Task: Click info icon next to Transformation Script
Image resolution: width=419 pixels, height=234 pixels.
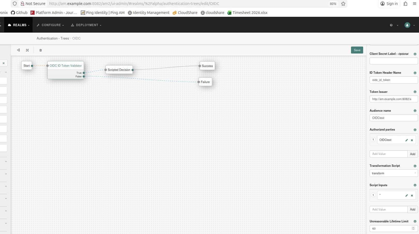Action: [415, 166]
